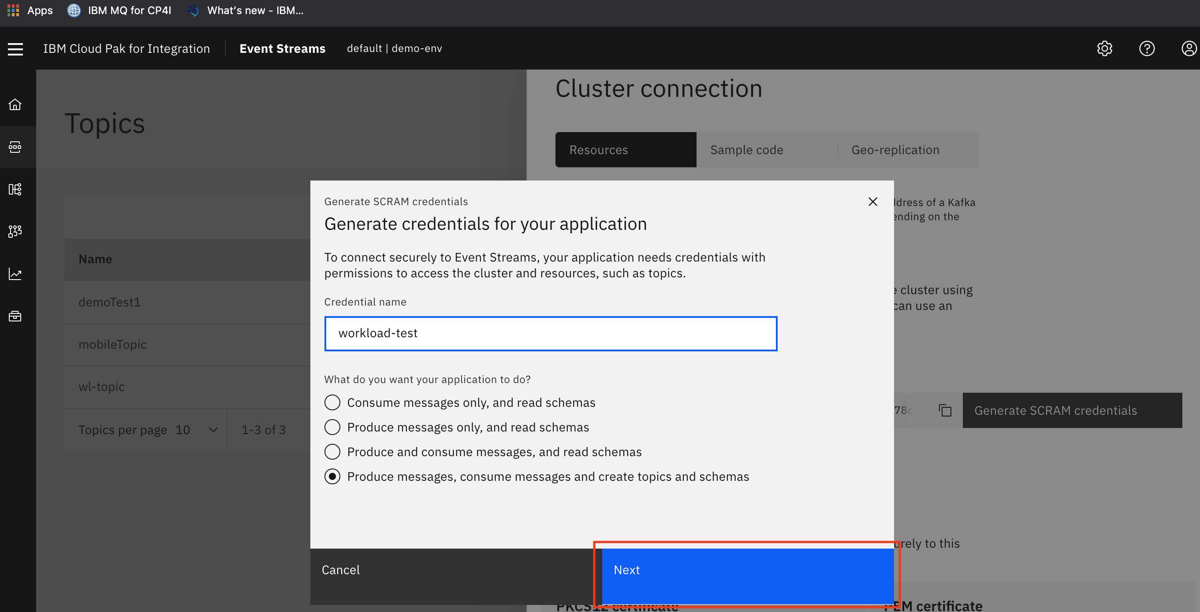Open the Schema registry sidebar icon
The image size is (1200, 612).
(x=15, y=189)
